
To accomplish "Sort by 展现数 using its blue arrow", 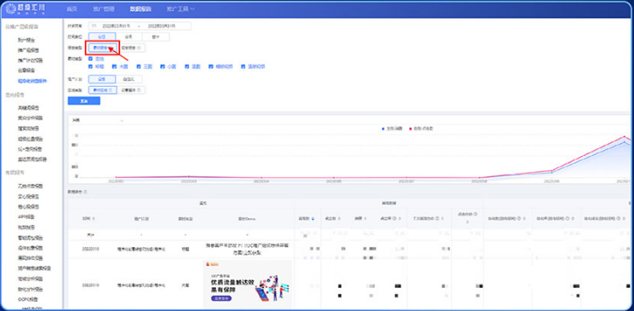I will point(313,219).
